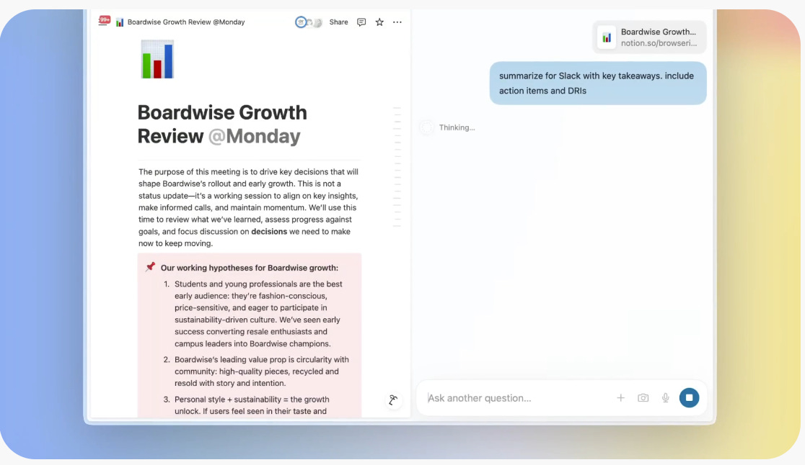
Task: Click the blue-ringed collaborator avatar
Action: coord(301,22)
